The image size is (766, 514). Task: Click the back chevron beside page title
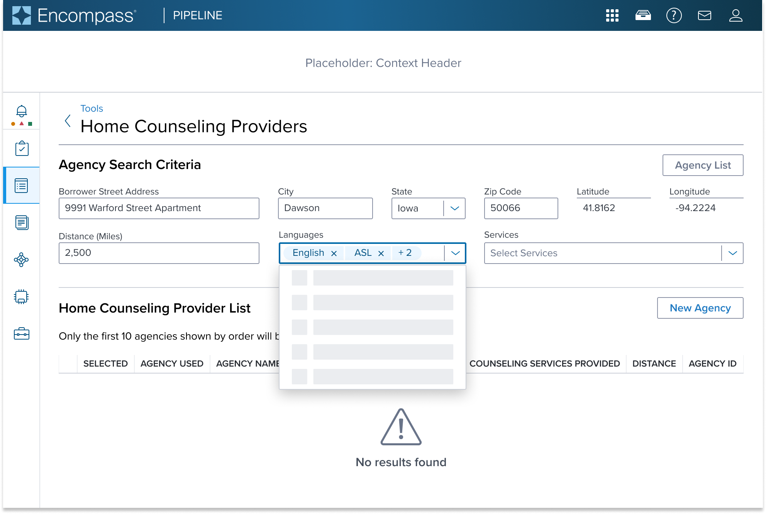click(x=68, y=121)
